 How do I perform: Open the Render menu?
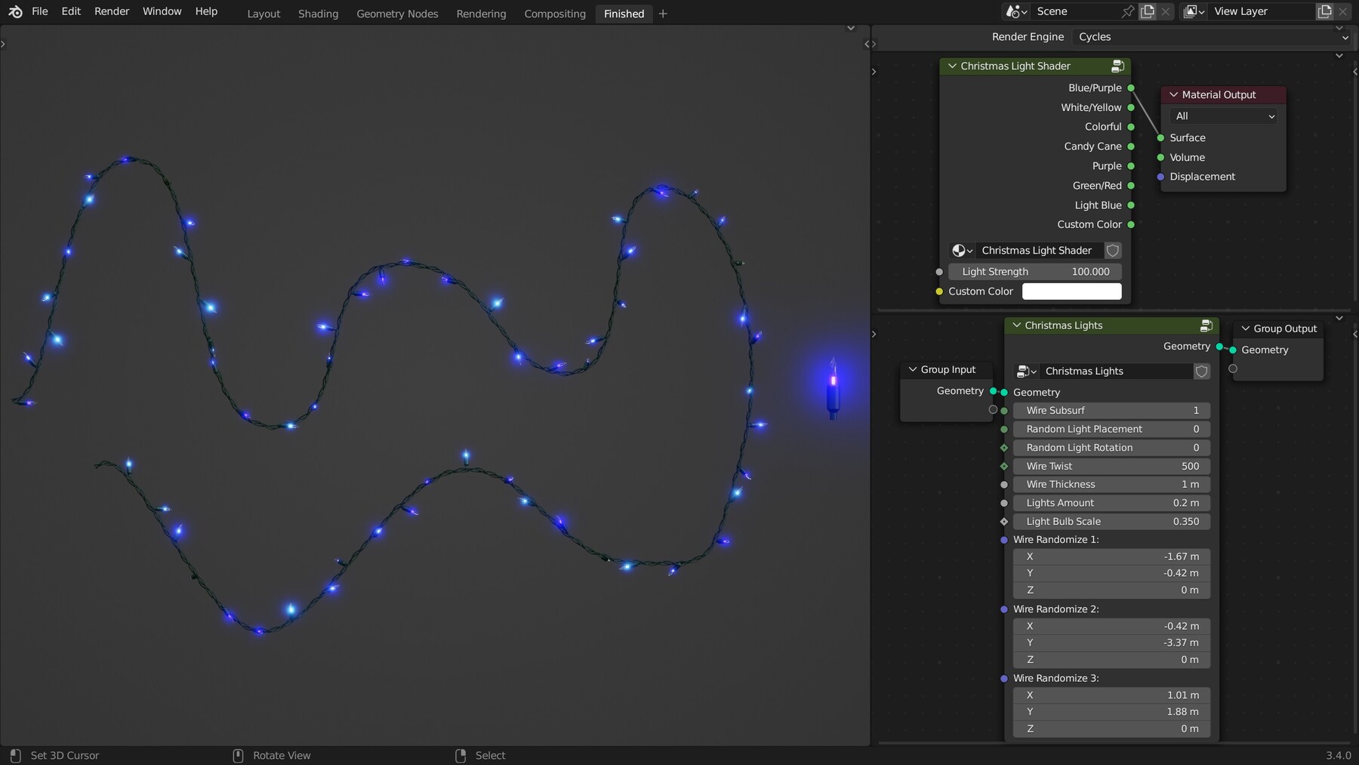(111, 11)
